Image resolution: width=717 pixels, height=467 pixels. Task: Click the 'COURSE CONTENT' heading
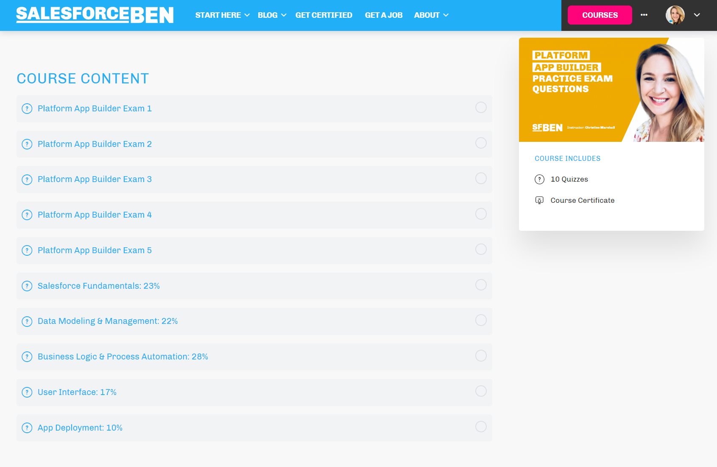tap(83, 79)
